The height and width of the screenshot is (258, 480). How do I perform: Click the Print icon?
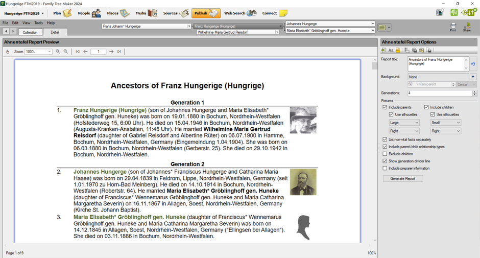point(453,27)
